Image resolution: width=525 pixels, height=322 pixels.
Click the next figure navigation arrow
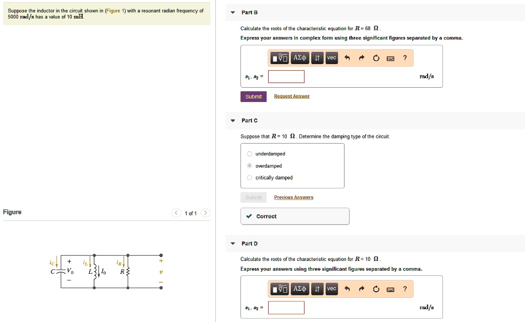pos(205,213)
